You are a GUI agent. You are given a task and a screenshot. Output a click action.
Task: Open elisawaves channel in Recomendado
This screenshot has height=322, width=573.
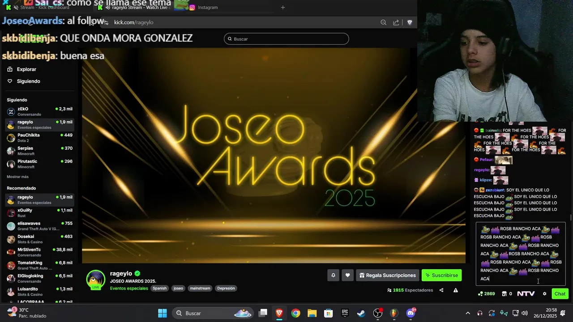[x=40, y=226]
